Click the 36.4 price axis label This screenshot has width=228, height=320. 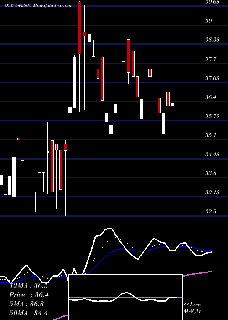click(x=211, y=97)
